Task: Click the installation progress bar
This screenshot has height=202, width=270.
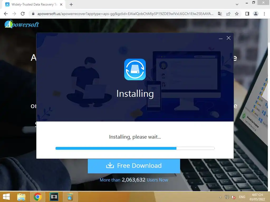Action: coord(135,148)
